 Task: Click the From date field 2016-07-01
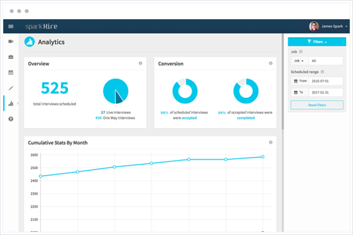[325, 81]
